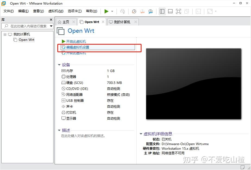Screen dimensions: 251x170
Task: Open the 文件(F) menu
Action: click(9, 11)
